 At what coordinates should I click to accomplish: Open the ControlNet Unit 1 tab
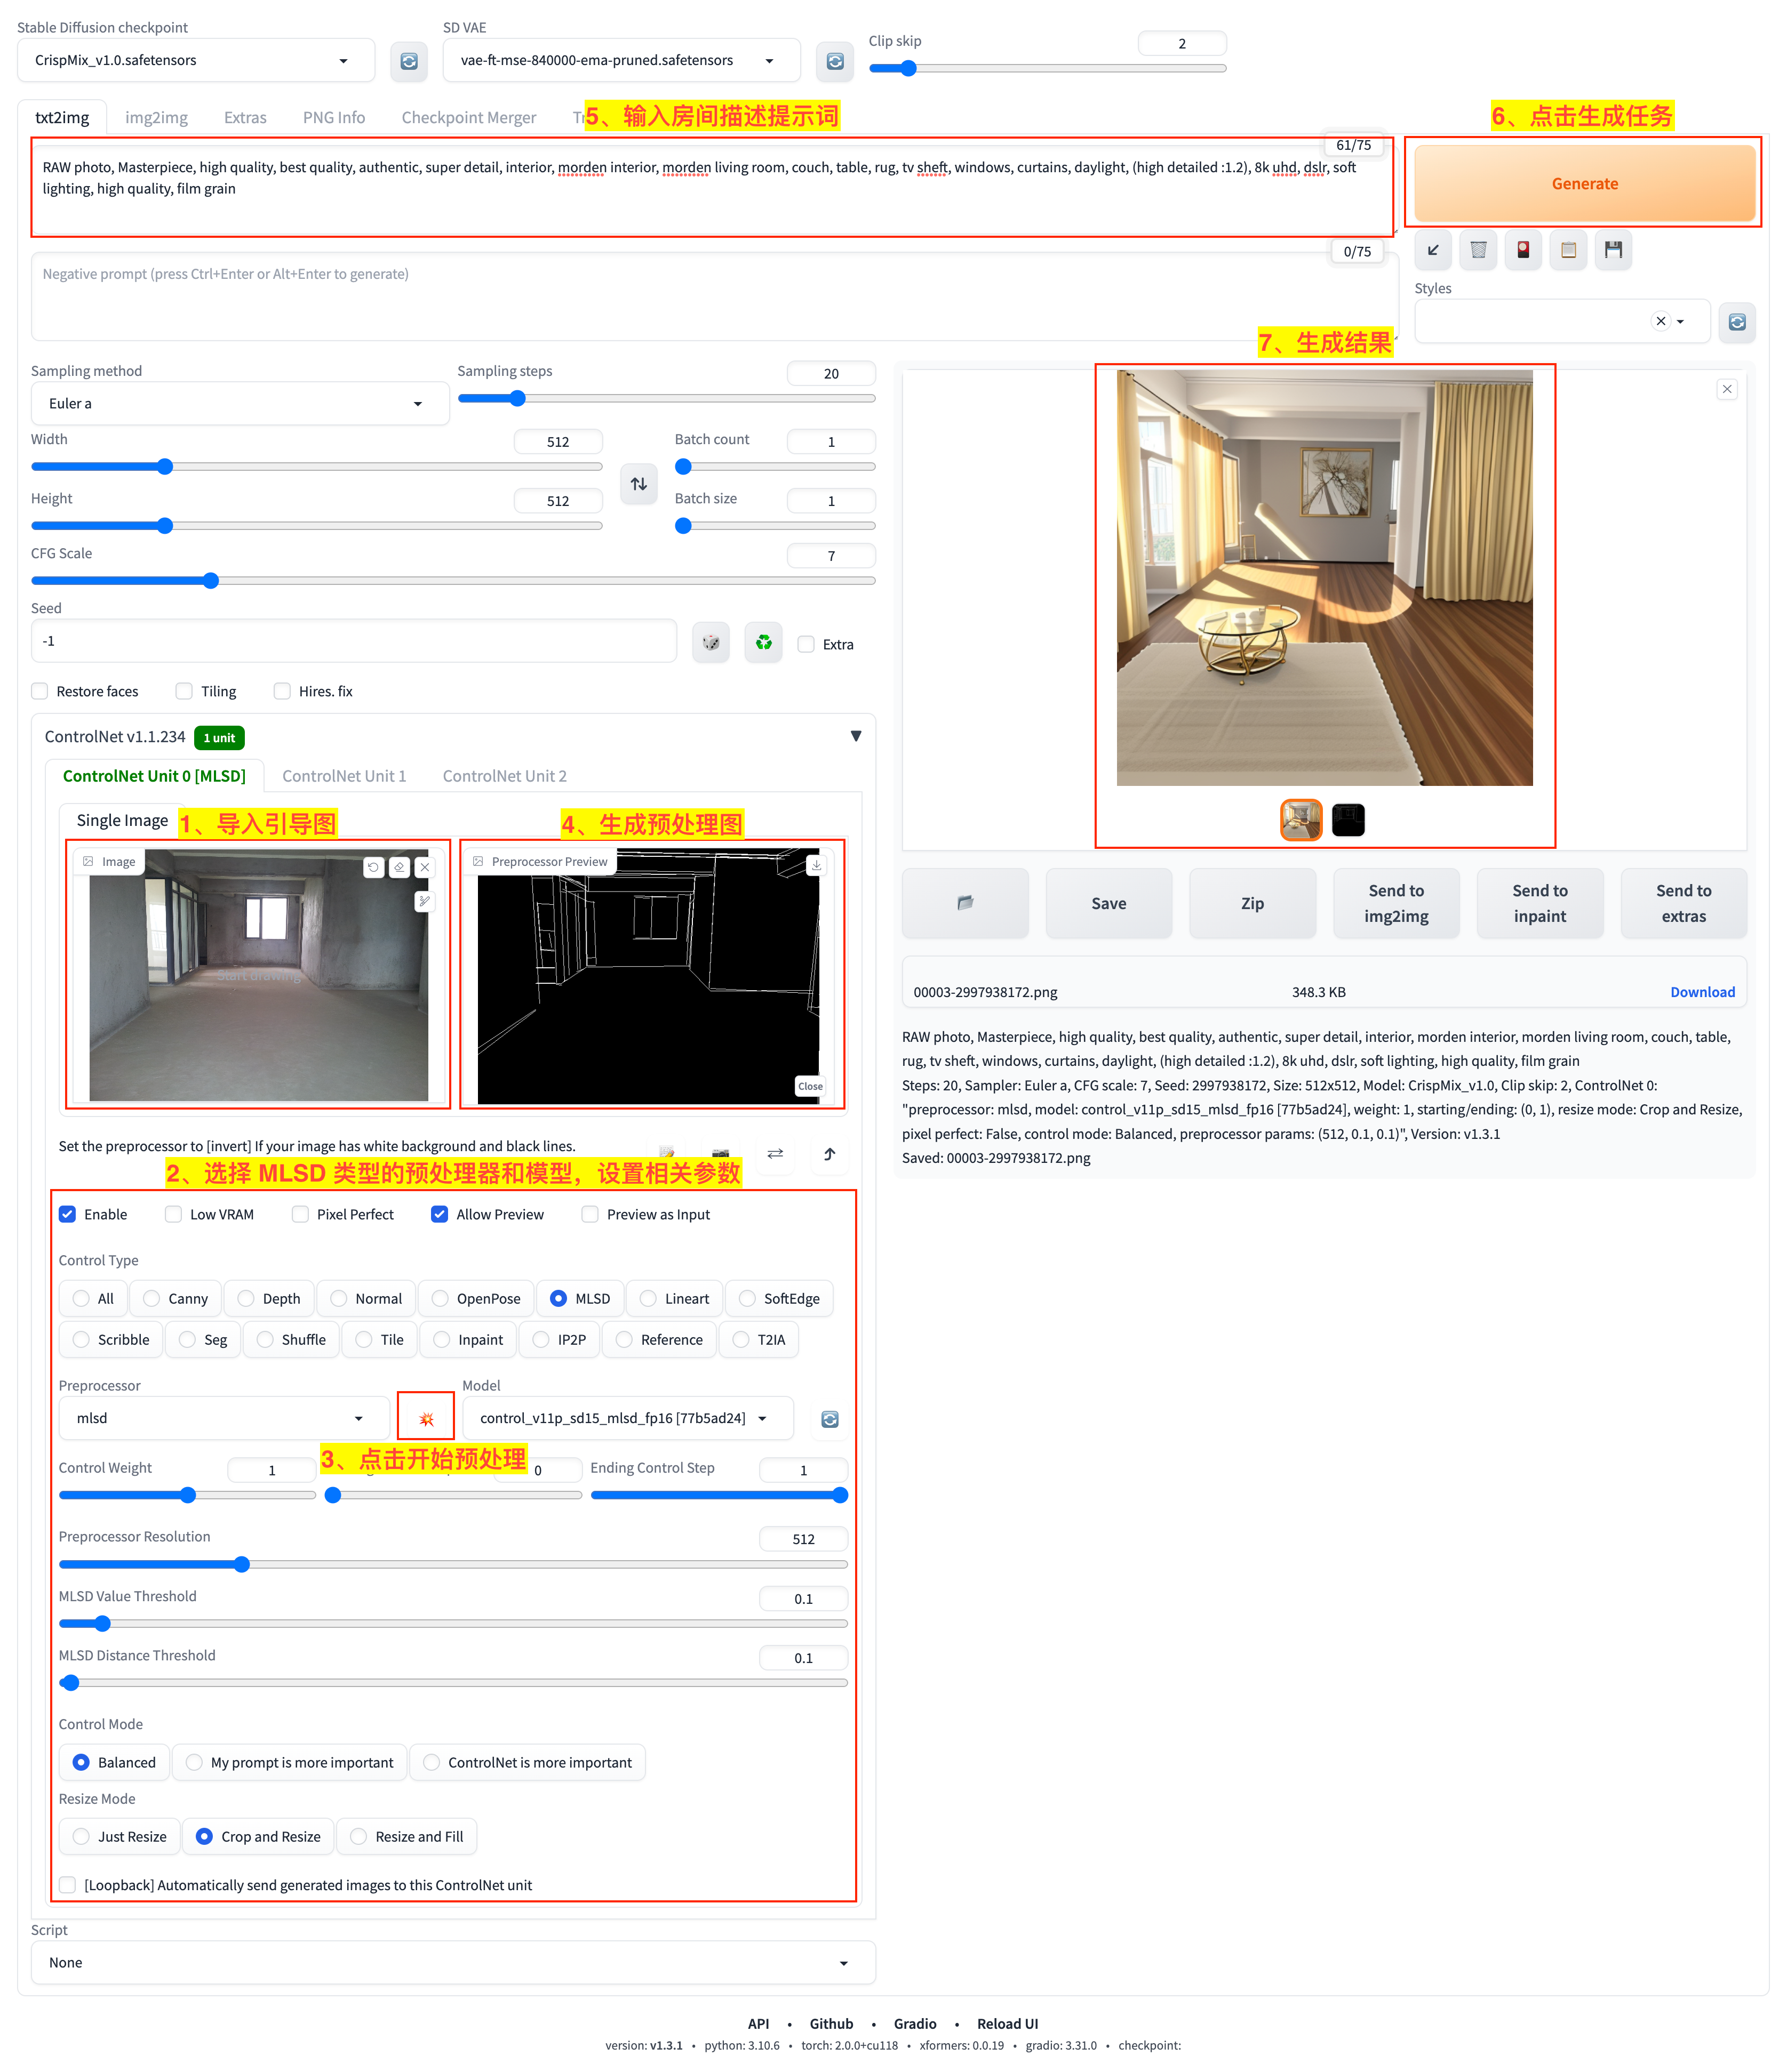pos(343,776)
